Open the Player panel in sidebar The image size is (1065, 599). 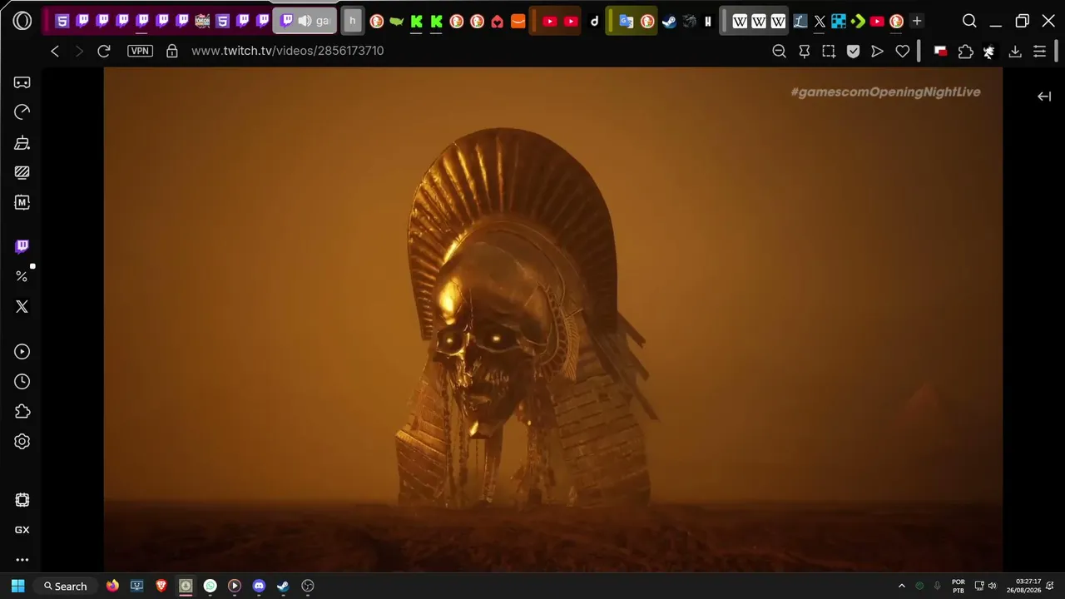tap(22, 352)
